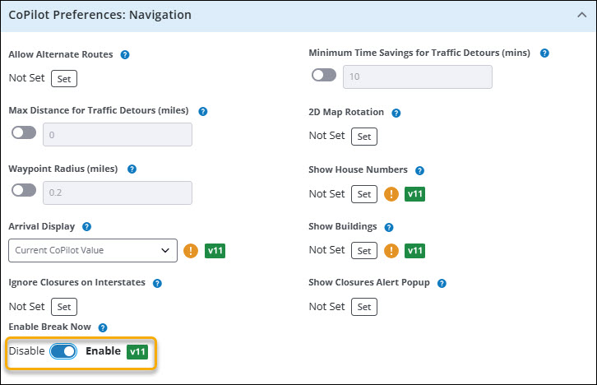The height and width of the screenshot is (385, 597).
Task: Toggle Max Distance for Traffic Detours switch
Action: click(24, 133)
